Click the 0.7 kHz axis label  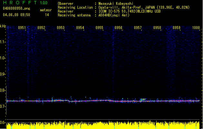pyautogui.click(x=3, y=106)
